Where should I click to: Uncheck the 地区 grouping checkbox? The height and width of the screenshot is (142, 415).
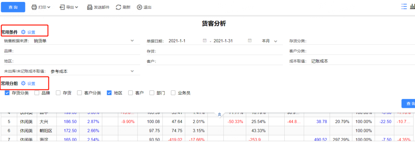[109, 93]
